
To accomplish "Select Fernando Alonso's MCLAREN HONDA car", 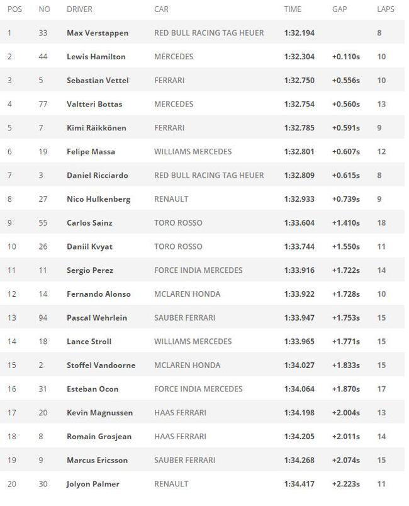I will tap(188, 294).
